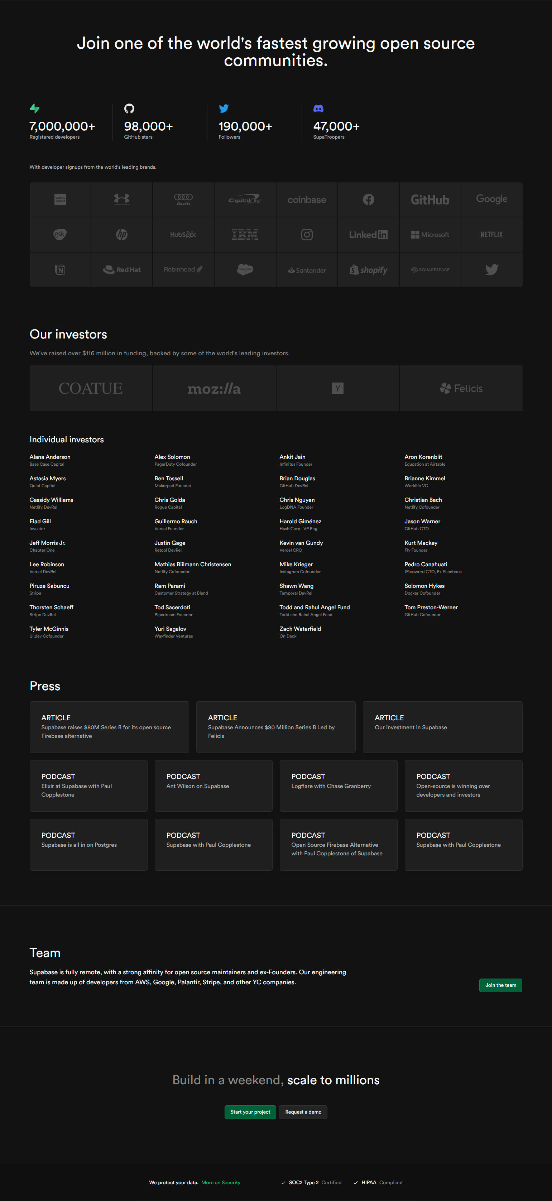Screen dimensions: 552x1201
Task: Click the Audi rings logo tile
Action: pos(183,200)
